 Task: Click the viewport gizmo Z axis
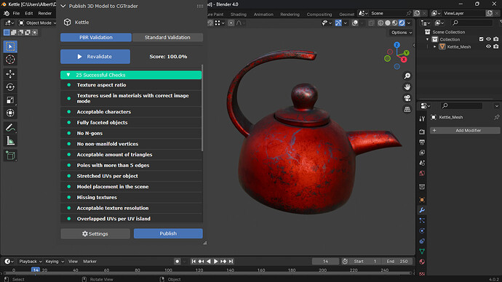coord(397,45)
